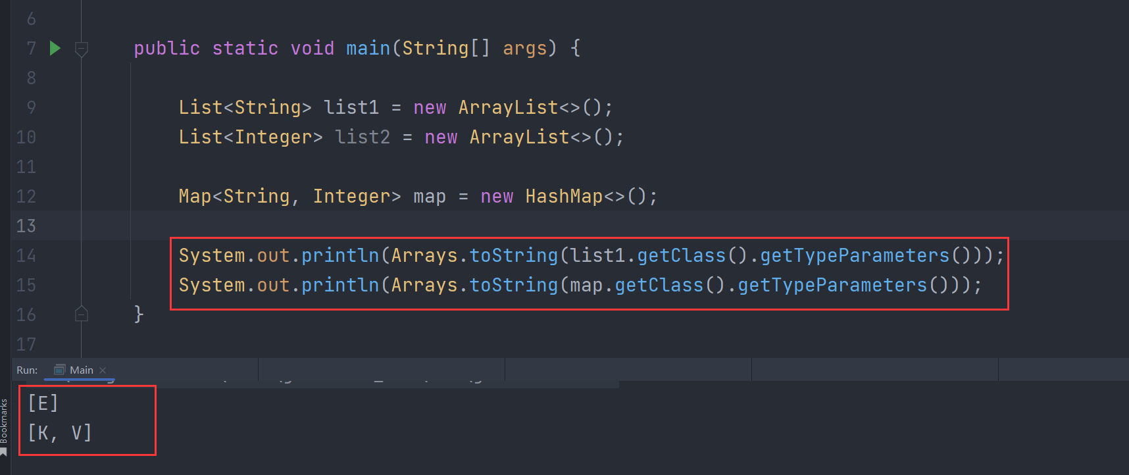This screenshot has height=475, width=1129.
Task: Click the 'args' parameter
Action: click(x=525, y=49)
